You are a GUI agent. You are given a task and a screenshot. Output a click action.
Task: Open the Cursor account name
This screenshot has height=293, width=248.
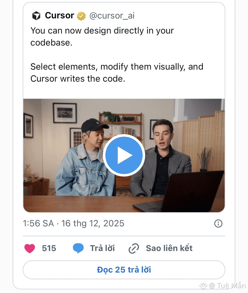(x=59, y=16)
